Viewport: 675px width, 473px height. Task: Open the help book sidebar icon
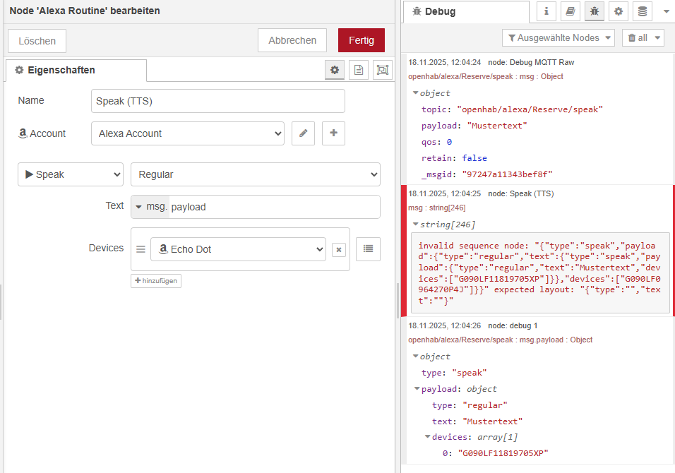click(x=571, y=11)
